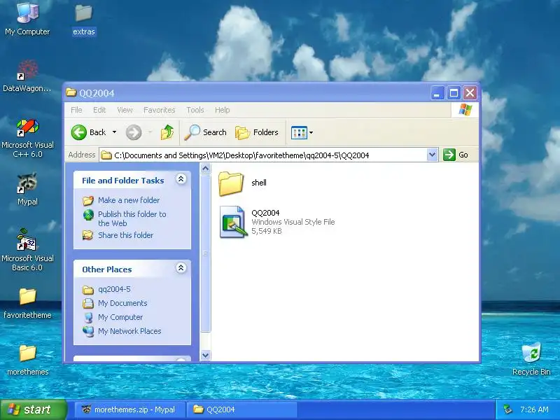Select Microsoft Visual Basic 6.0 shortcut
The width and height of the screenshot is (560, 420).
(27, 250)
